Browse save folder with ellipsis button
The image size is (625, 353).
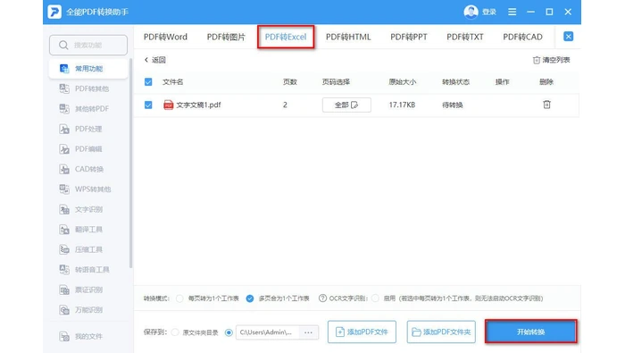308,332
